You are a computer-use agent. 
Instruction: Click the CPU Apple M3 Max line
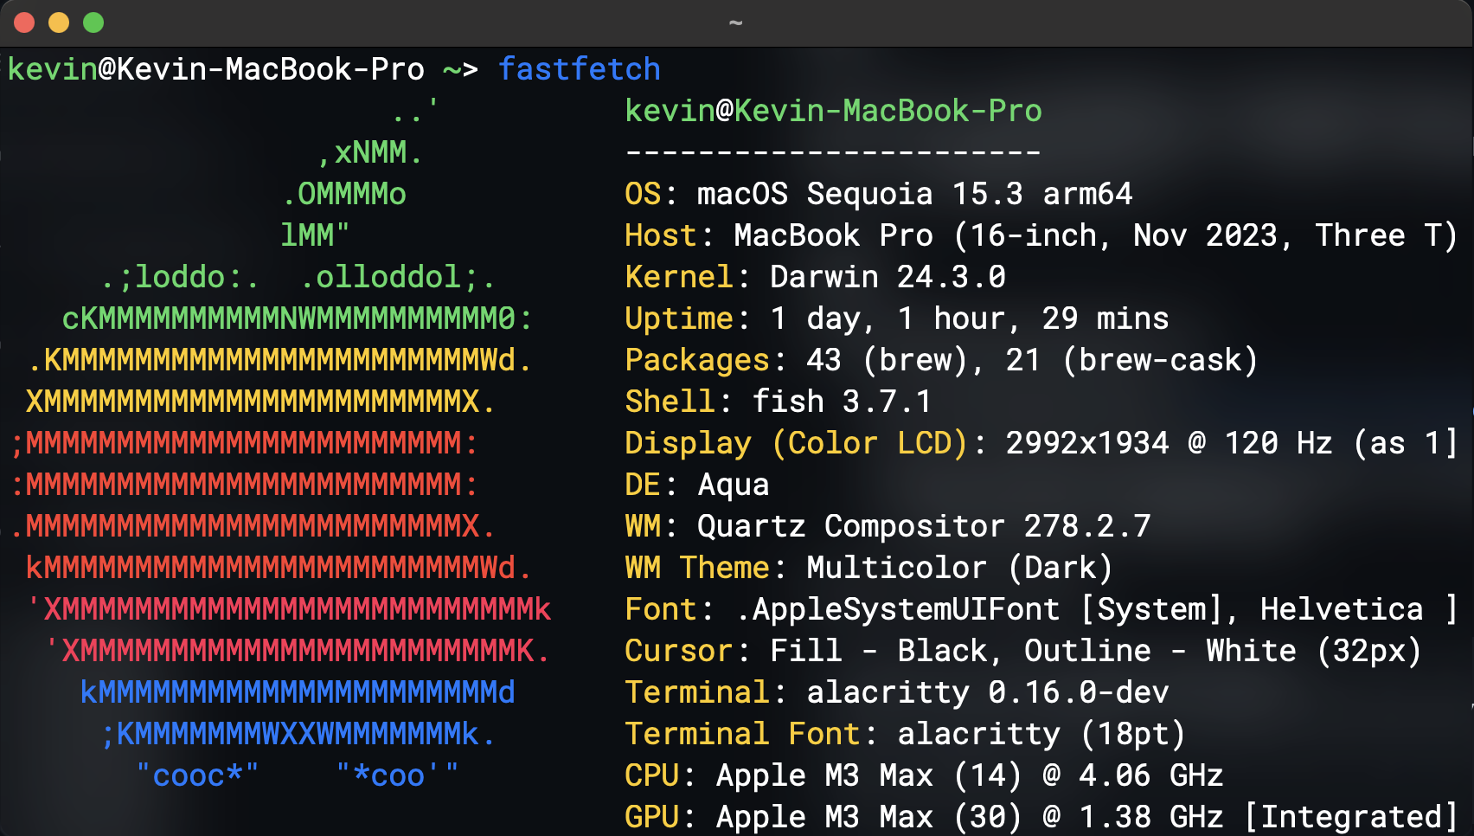click(x=924, y=775)
